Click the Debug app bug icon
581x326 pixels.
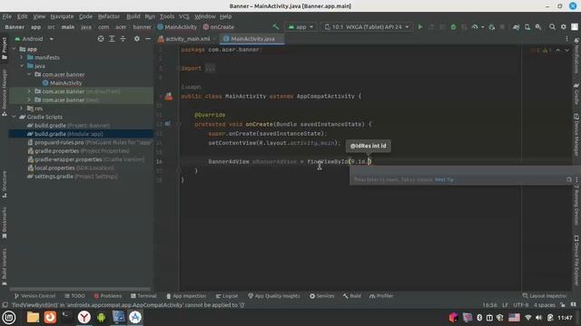(453, 26)
